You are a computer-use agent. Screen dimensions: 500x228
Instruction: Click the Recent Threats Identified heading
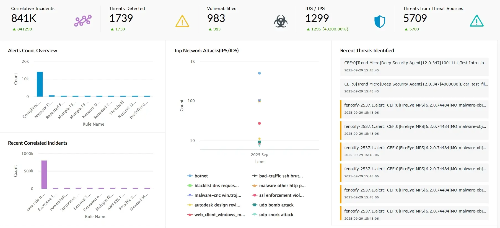click(x=367, y=51)
